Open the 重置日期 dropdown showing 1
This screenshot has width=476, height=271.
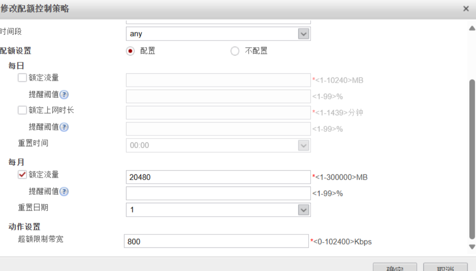[218, 210]
